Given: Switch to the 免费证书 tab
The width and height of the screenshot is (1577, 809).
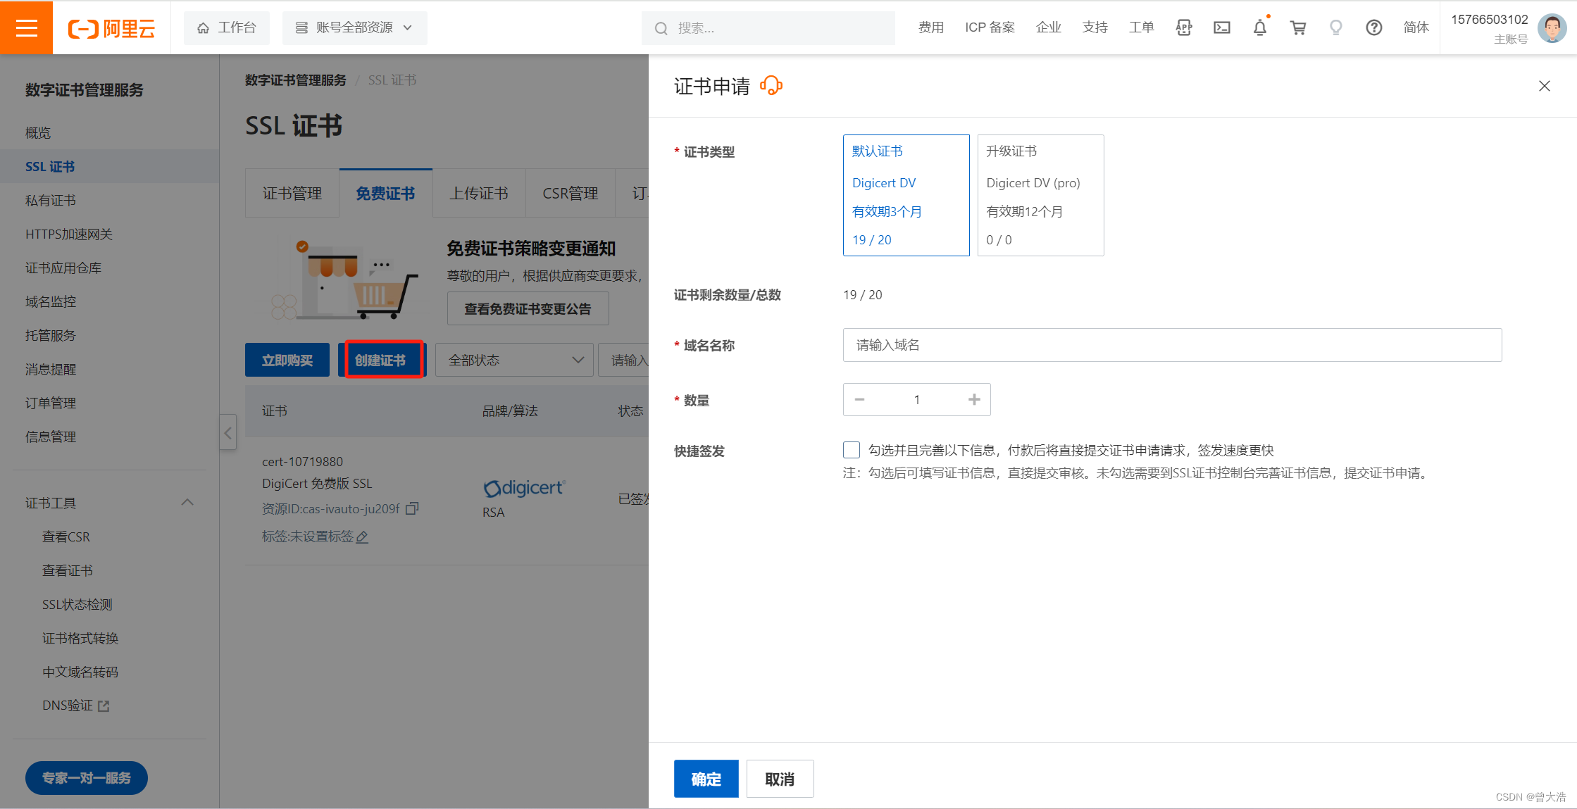Looking at the screenshot, I should point(385,194).
